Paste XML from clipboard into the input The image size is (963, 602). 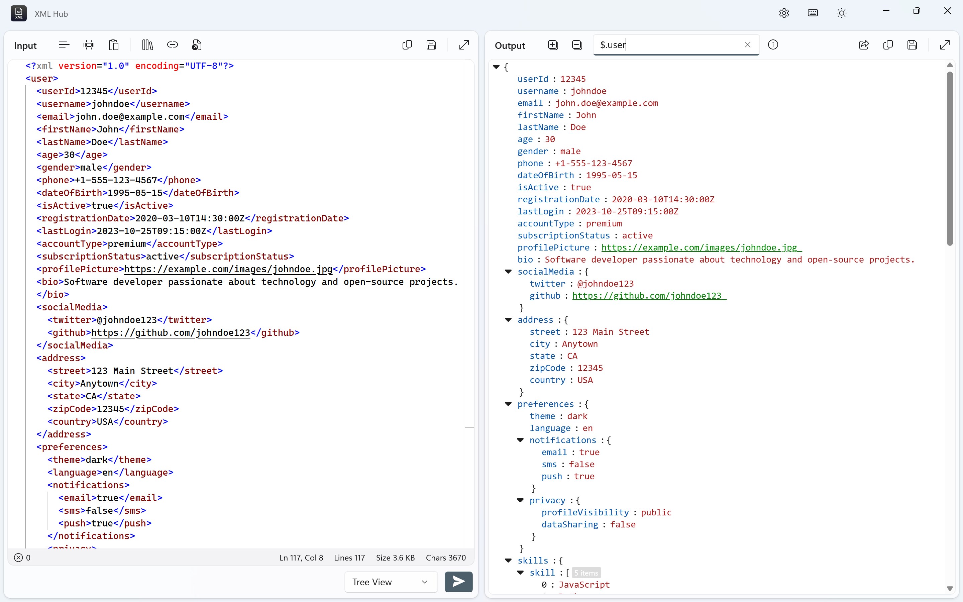113,44
